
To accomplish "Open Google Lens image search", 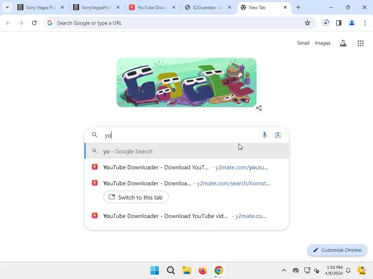I will (278, 135).
